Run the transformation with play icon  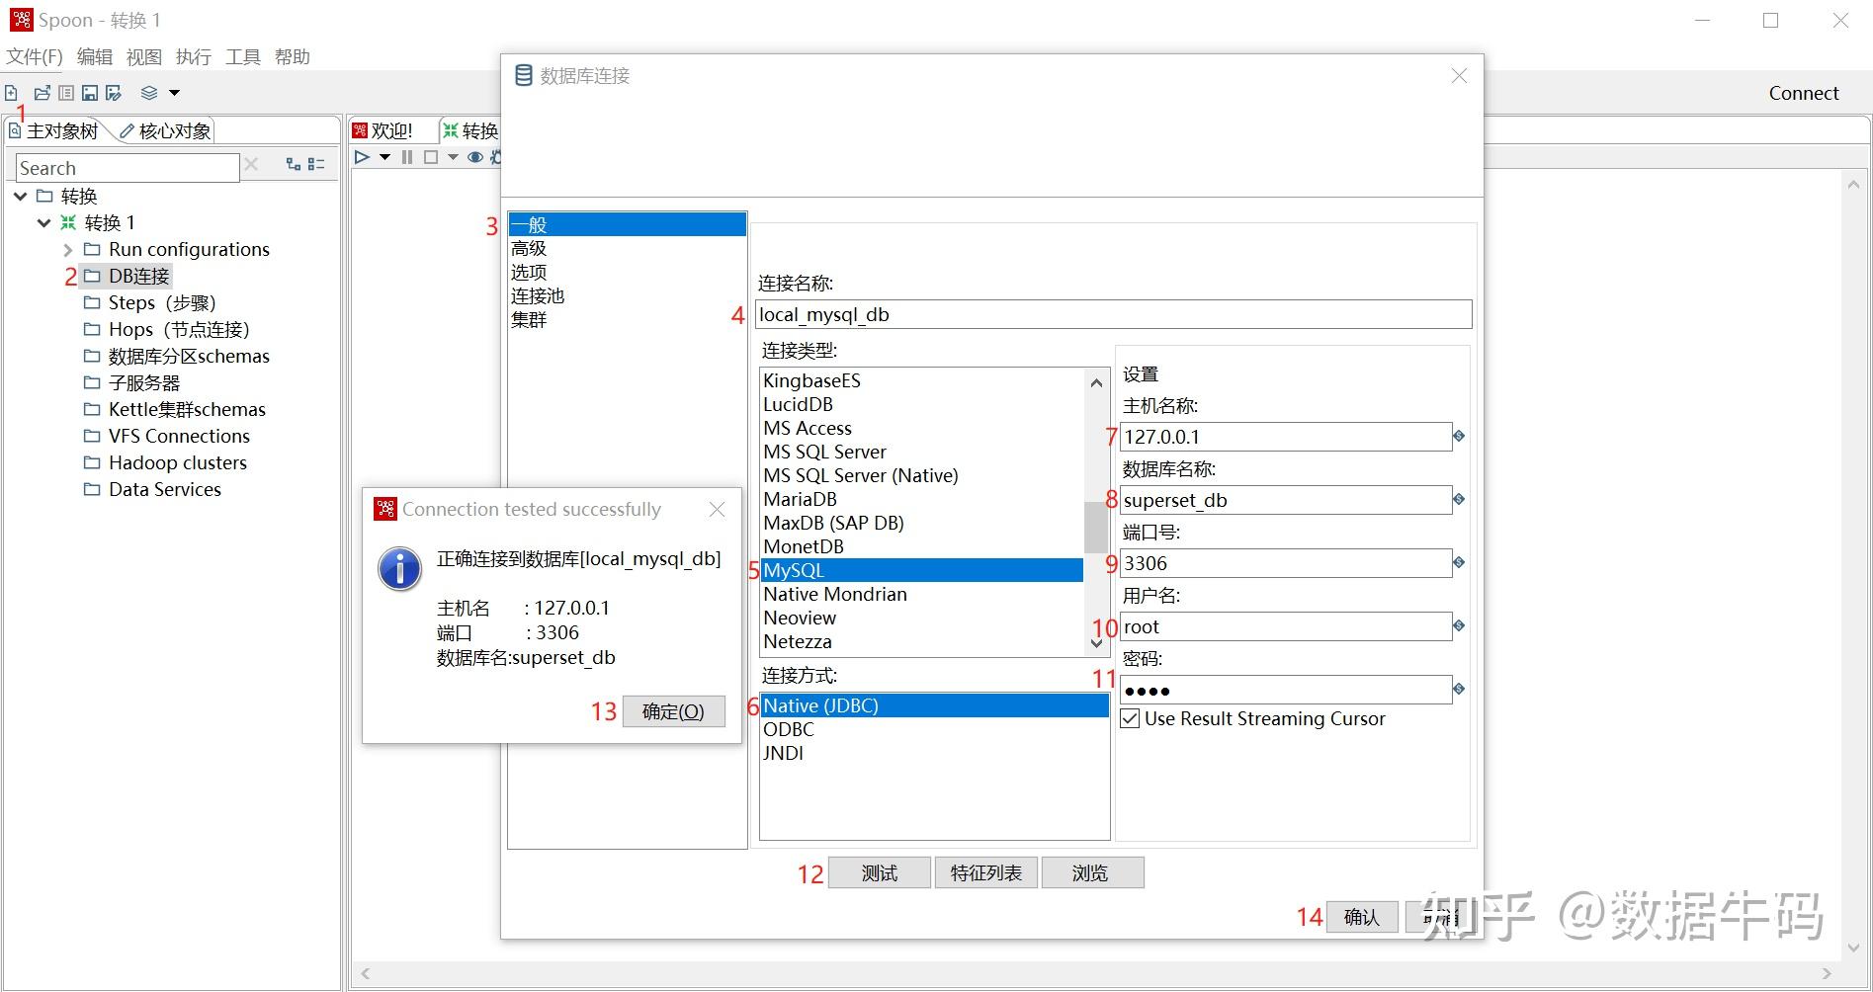click(x=362, y=157)
